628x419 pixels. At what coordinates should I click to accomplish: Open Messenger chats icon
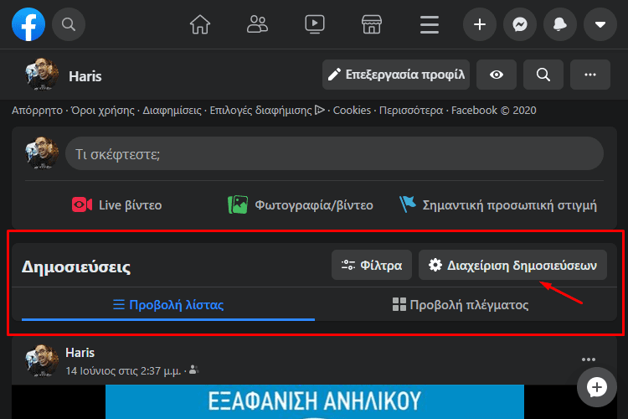point(520,24)
